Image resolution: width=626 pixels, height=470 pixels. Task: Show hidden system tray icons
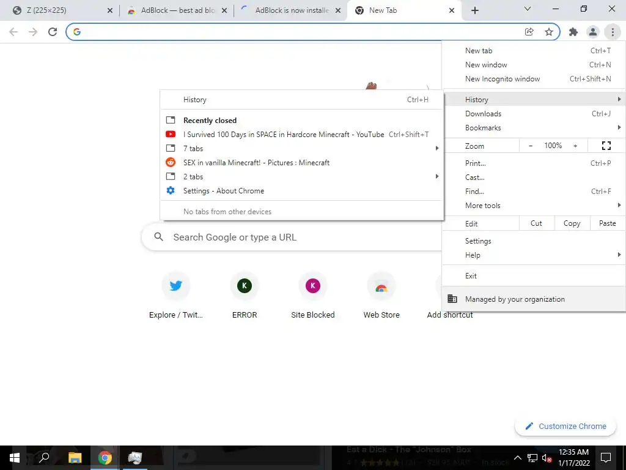517,458
